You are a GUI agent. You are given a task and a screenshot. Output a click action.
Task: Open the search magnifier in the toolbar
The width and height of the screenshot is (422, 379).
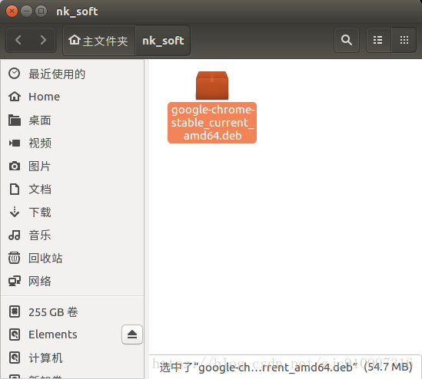(x=347, y=41)
